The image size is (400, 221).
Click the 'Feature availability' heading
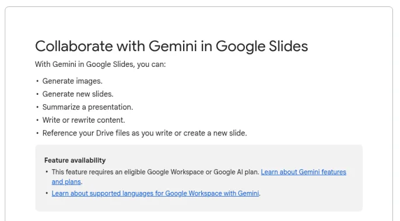pyautogui.click(x=75, y=161)
